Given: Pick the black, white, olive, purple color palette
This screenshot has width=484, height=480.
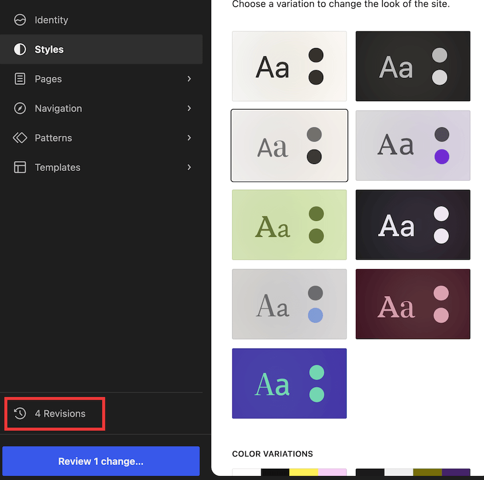Looking at the screenshot, I should pyautogui.click(x=413, y=473).
